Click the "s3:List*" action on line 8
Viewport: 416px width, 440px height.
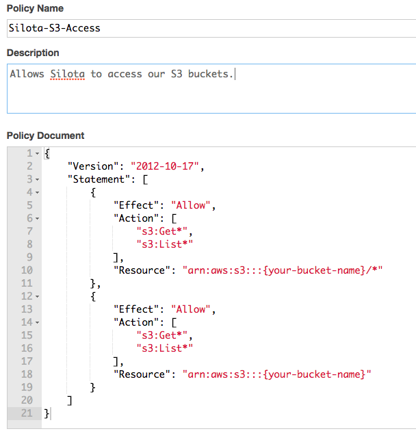pyautogui.click(x=165, y=244)
